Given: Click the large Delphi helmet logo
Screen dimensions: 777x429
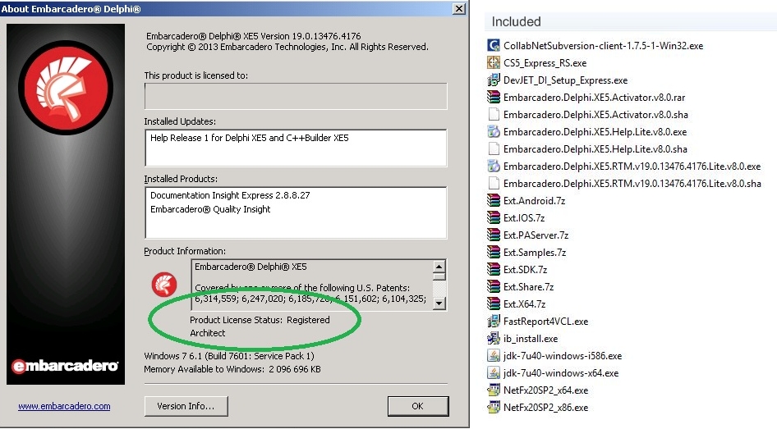Looking at the screenshot, I should coord(66,88).
